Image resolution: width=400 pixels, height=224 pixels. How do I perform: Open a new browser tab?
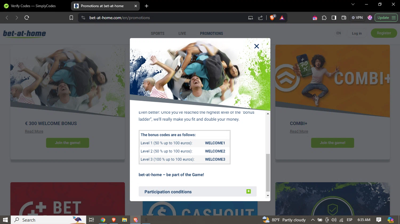[x=146, y=6]
